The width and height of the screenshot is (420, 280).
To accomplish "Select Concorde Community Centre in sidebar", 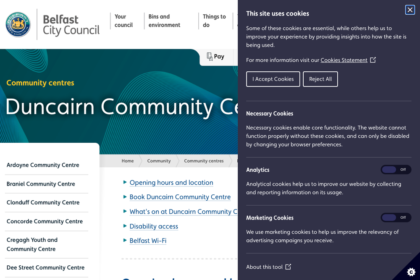I will click(x=45, y=221).
